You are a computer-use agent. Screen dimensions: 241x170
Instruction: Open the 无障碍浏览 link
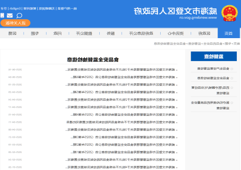(47, 8)
